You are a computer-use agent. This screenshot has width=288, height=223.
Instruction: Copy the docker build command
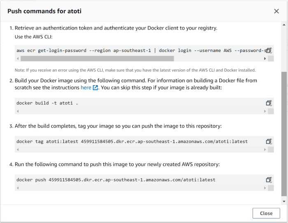(269, 103)
